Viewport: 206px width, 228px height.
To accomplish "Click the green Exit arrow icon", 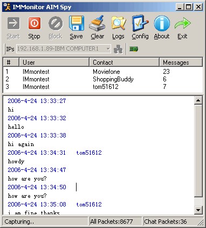I will [x=182, y=23].
